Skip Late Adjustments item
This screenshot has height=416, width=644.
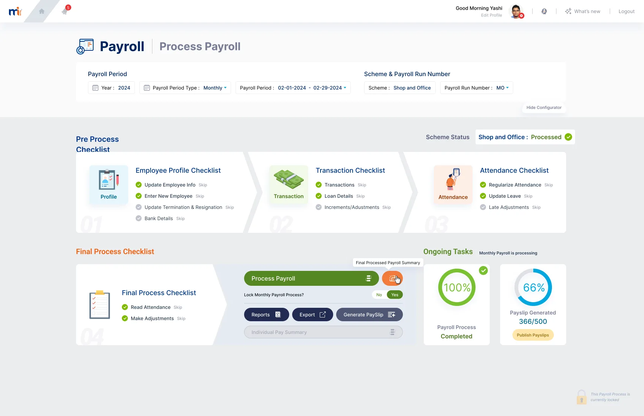pyautogui.click(x=536, y=207)
